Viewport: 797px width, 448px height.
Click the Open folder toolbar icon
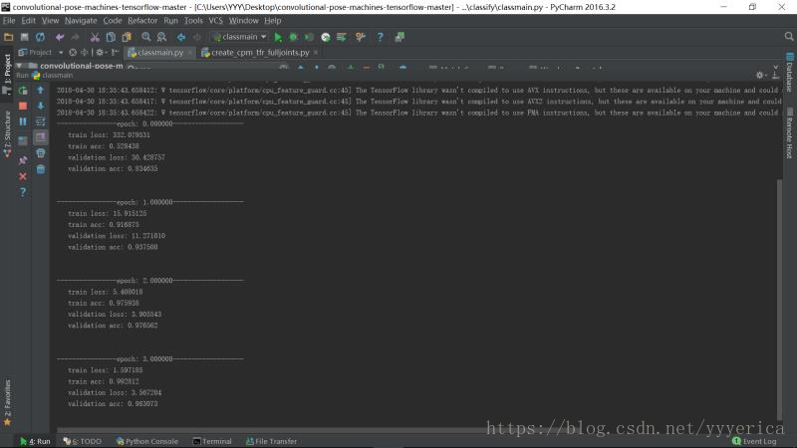(9, 37)
